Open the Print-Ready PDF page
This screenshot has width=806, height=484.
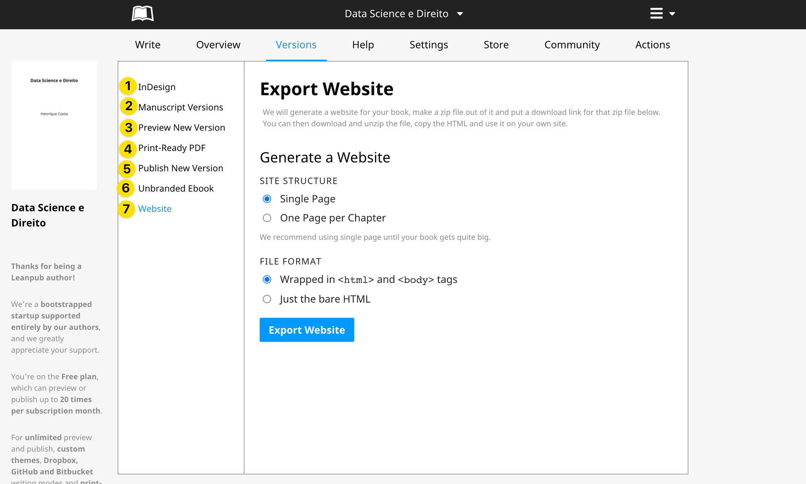coord(172,148)
